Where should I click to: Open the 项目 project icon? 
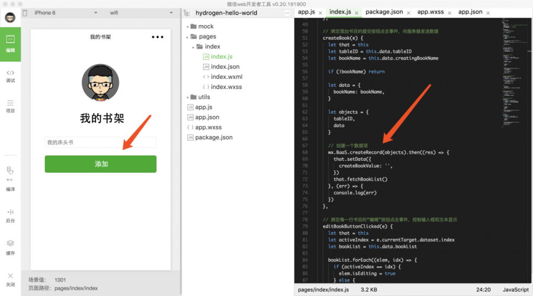click(x=10, y=106)
